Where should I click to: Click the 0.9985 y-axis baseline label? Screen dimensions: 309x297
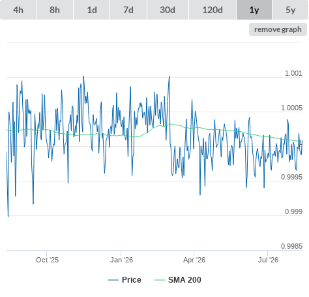(x=291, y=246)
